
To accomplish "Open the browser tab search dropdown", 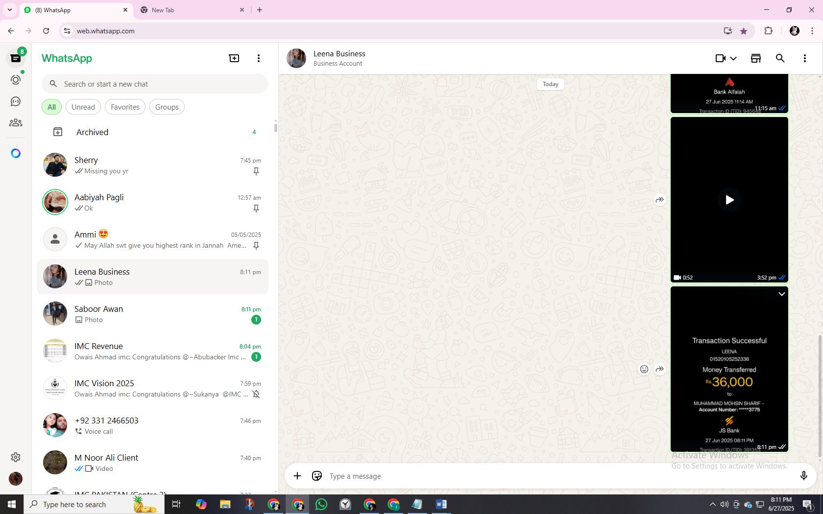I will click(9, 10).
